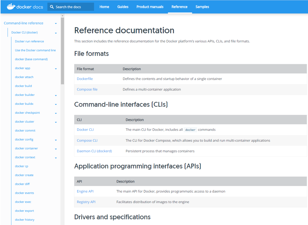Collapse the Docker CLI (docker) arrow
308x225 pixels.
point(56,33)
